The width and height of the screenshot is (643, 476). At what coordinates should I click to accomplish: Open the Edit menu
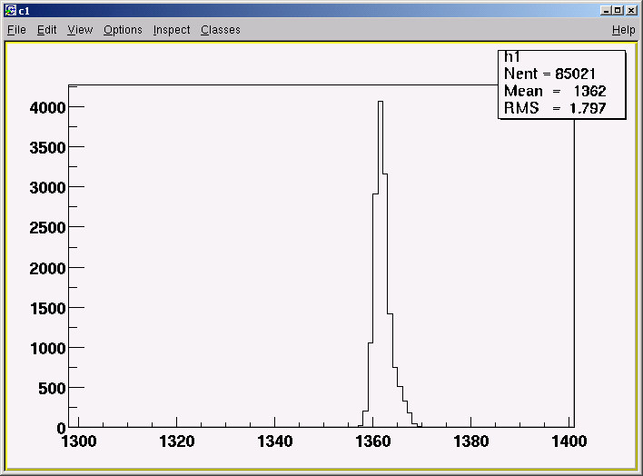46,30
